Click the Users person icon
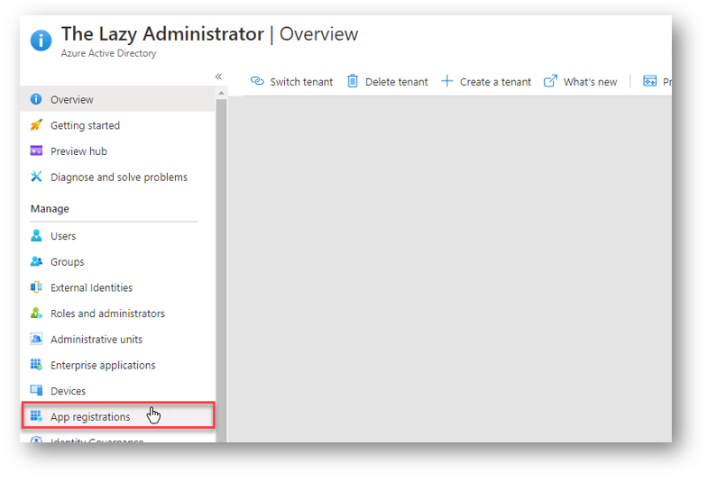The image size is (707, 482). 36,235
